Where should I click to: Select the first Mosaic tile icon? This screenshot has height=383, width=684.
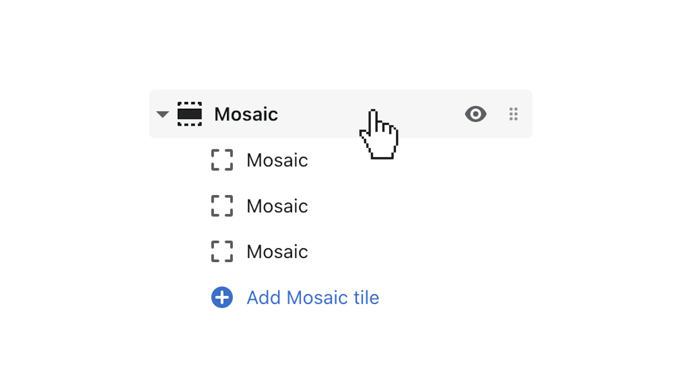222,160
